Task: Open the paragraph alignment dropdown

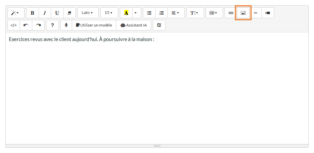Action: click(x=176, y=13)
